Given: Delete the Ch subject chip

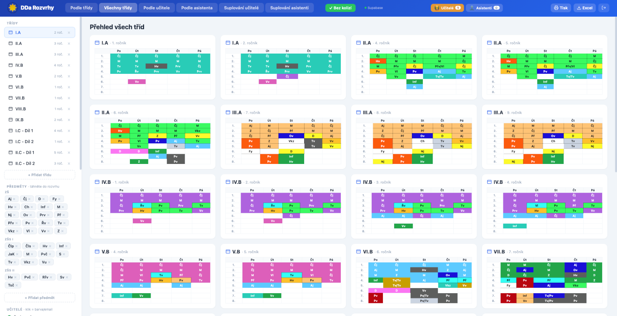Looking at the screenshot, I should click(32, 207).
